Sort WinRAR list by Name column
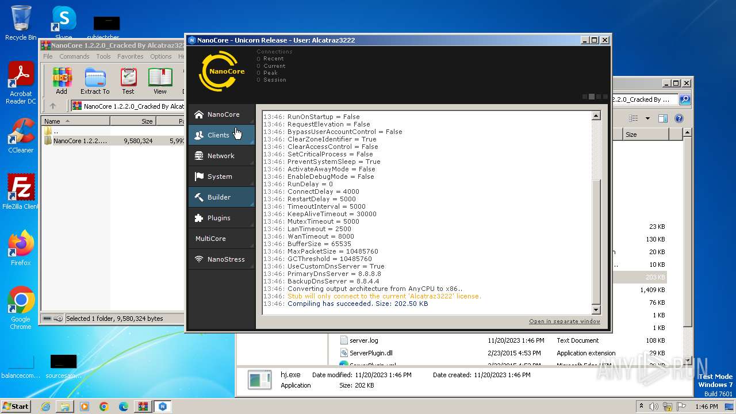 (x=75, y=121)
